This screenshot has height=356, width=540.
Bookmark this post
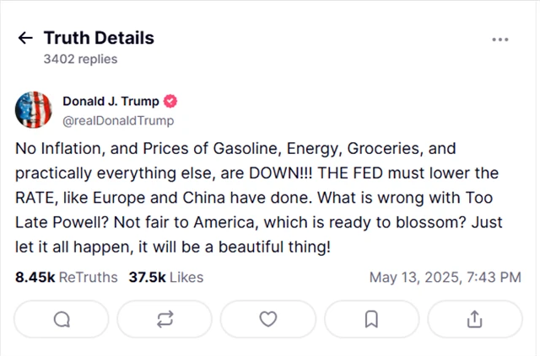371,319
